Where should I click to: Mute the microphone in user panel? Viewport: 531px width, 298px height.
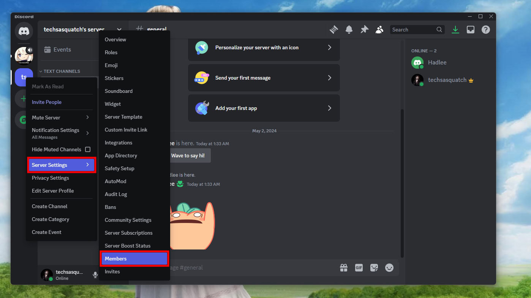coord(95,275)
